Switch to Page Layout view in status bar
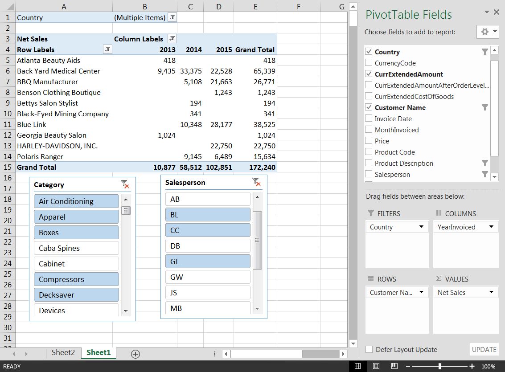505x372 pixels. click(x=376, y=366)
